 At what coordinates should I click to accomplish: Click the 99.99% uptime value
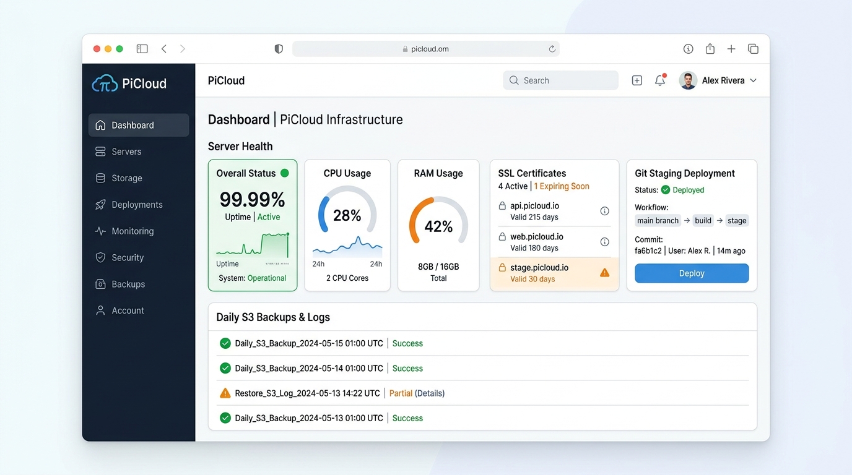click(253, 199)
